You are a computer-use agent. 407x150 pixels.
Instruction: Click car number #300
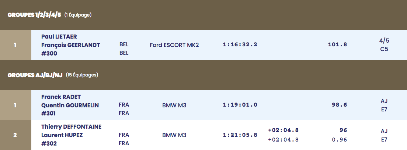click(x=49, y=53)
